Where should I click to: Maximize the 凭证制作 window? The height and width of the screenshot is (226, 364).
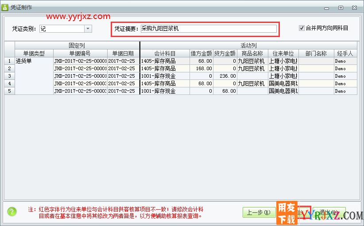341,8
